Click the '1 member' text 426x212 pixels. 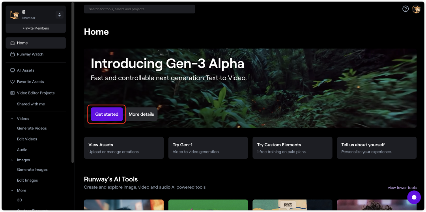(28, 18)
